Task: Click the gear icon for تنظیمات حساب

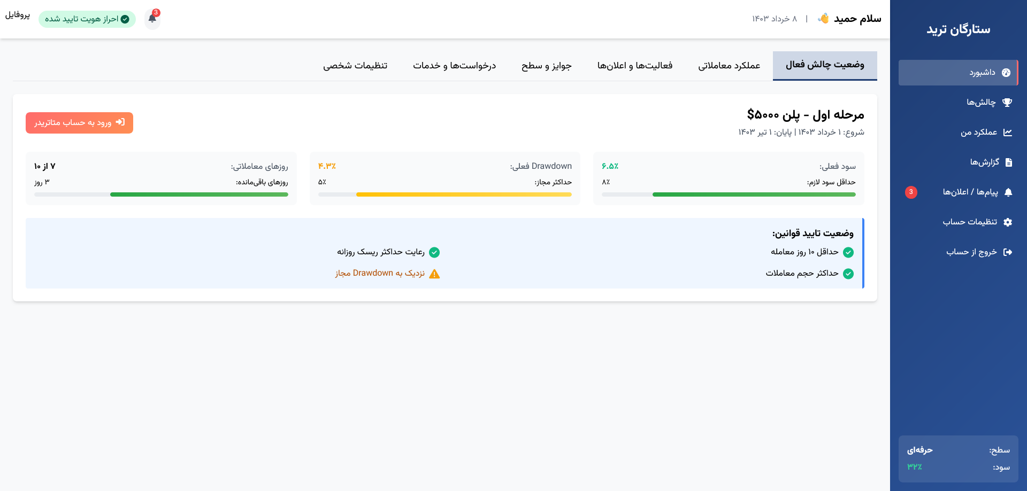Action: [1008, 222]
